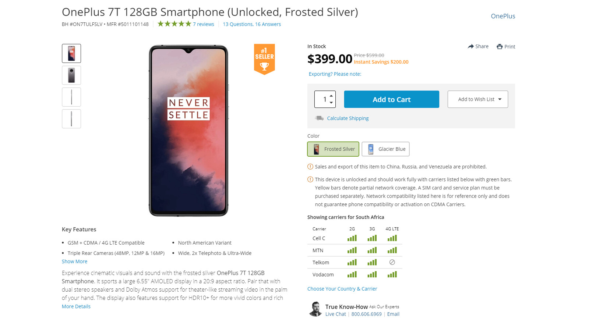The height and width of the screenshot is (331, 589).
Task: Expand description with More Details
Action: tap(76, 306)
